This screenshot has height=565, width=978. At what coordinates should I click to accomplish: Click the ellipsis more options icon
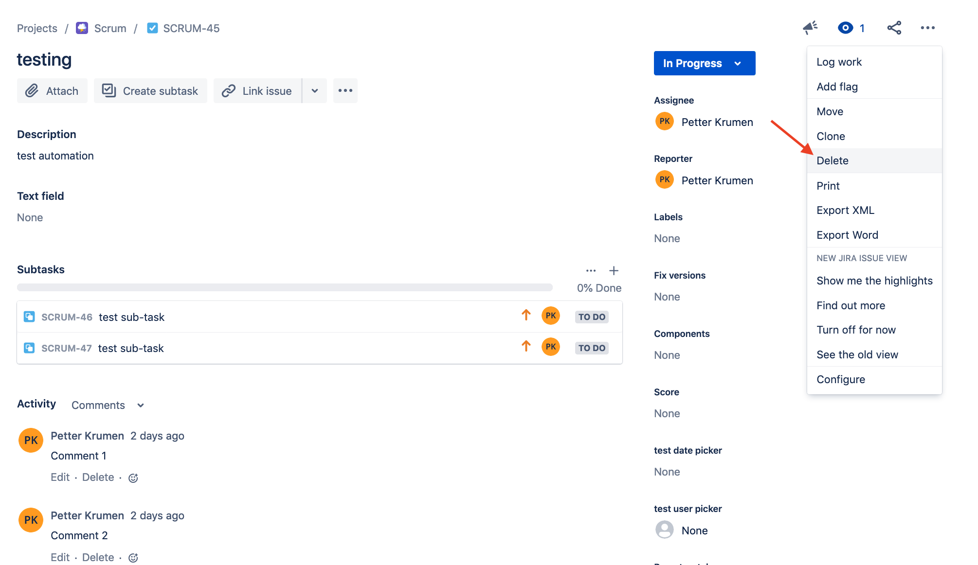click(x=928, y=28)
